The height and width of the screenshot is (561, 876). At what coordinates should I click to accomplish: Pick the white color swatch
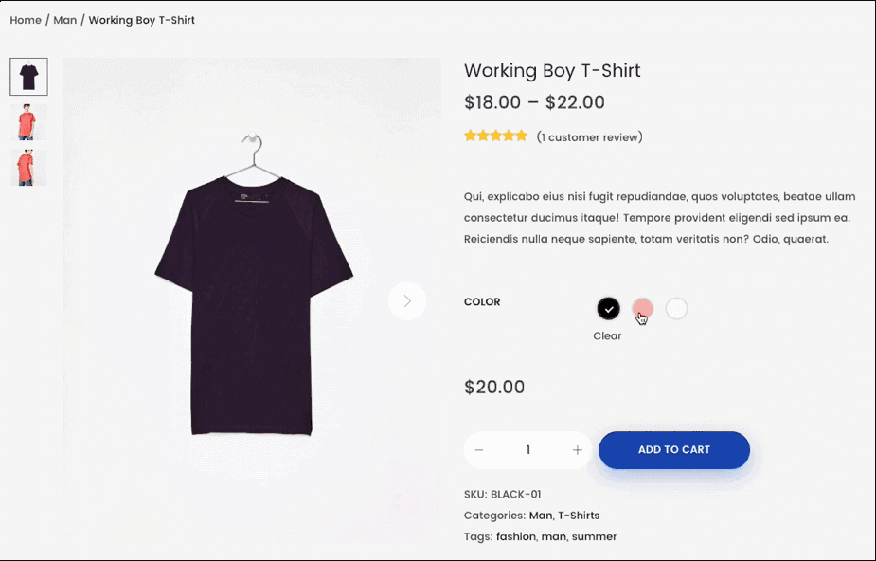[x=676, y=308]
